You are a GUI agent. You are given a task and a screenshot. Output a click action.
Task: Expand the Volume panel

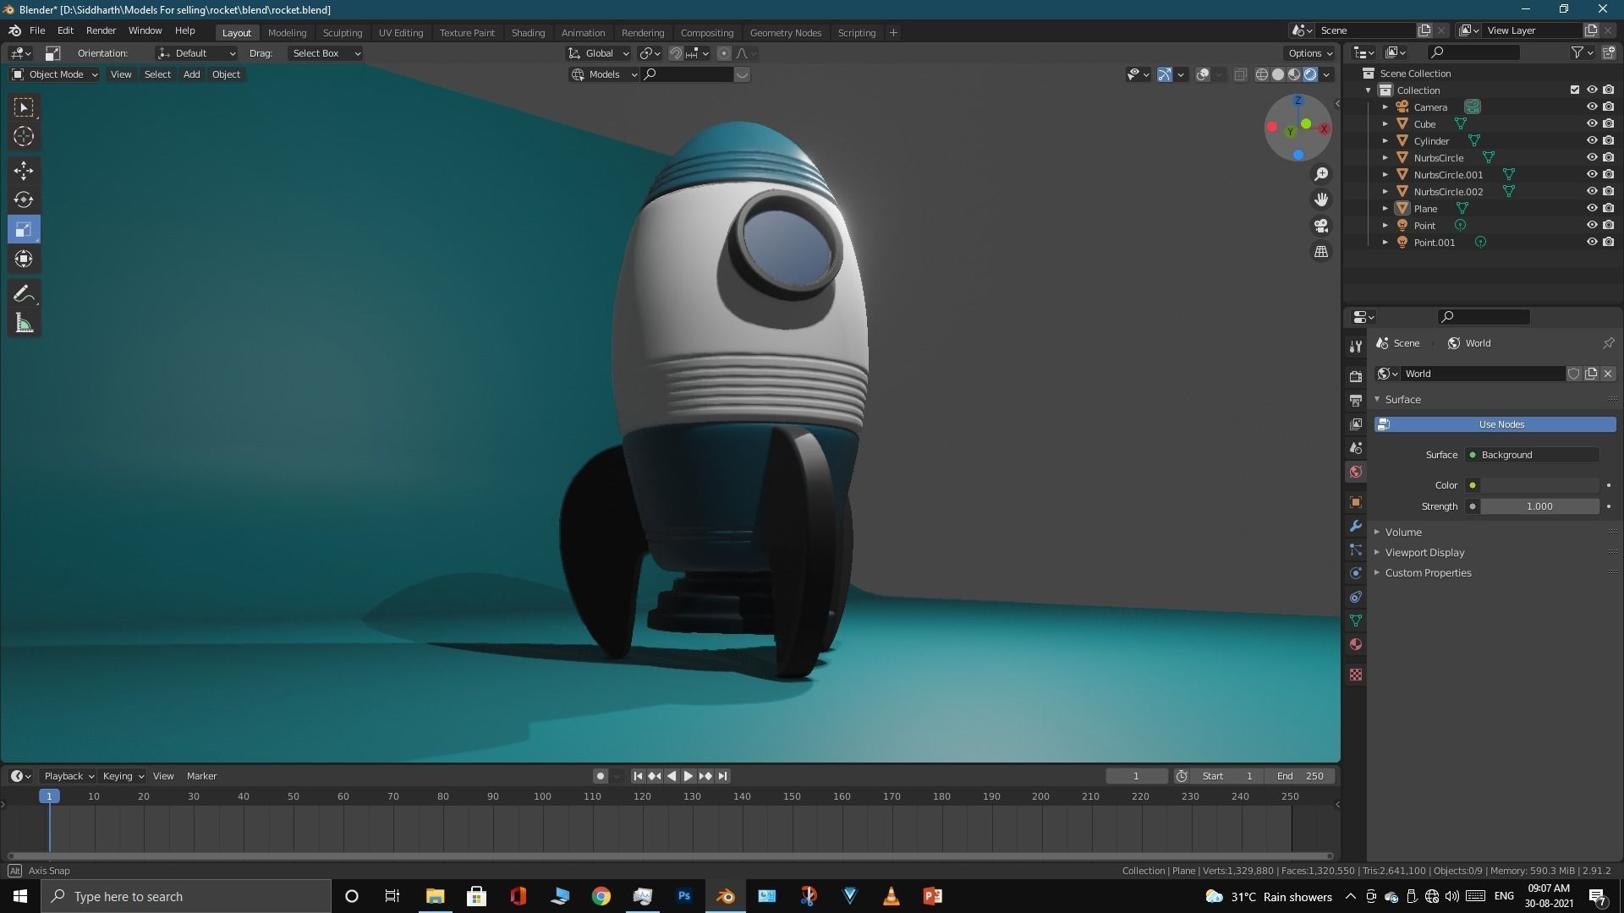click(x=1403, y=532)
